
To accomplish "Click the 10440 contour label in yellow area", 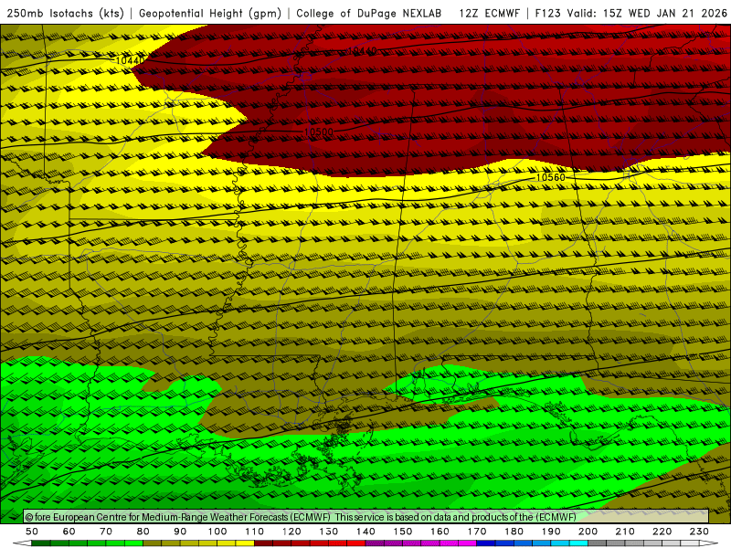I will click(x=130, y=60).
